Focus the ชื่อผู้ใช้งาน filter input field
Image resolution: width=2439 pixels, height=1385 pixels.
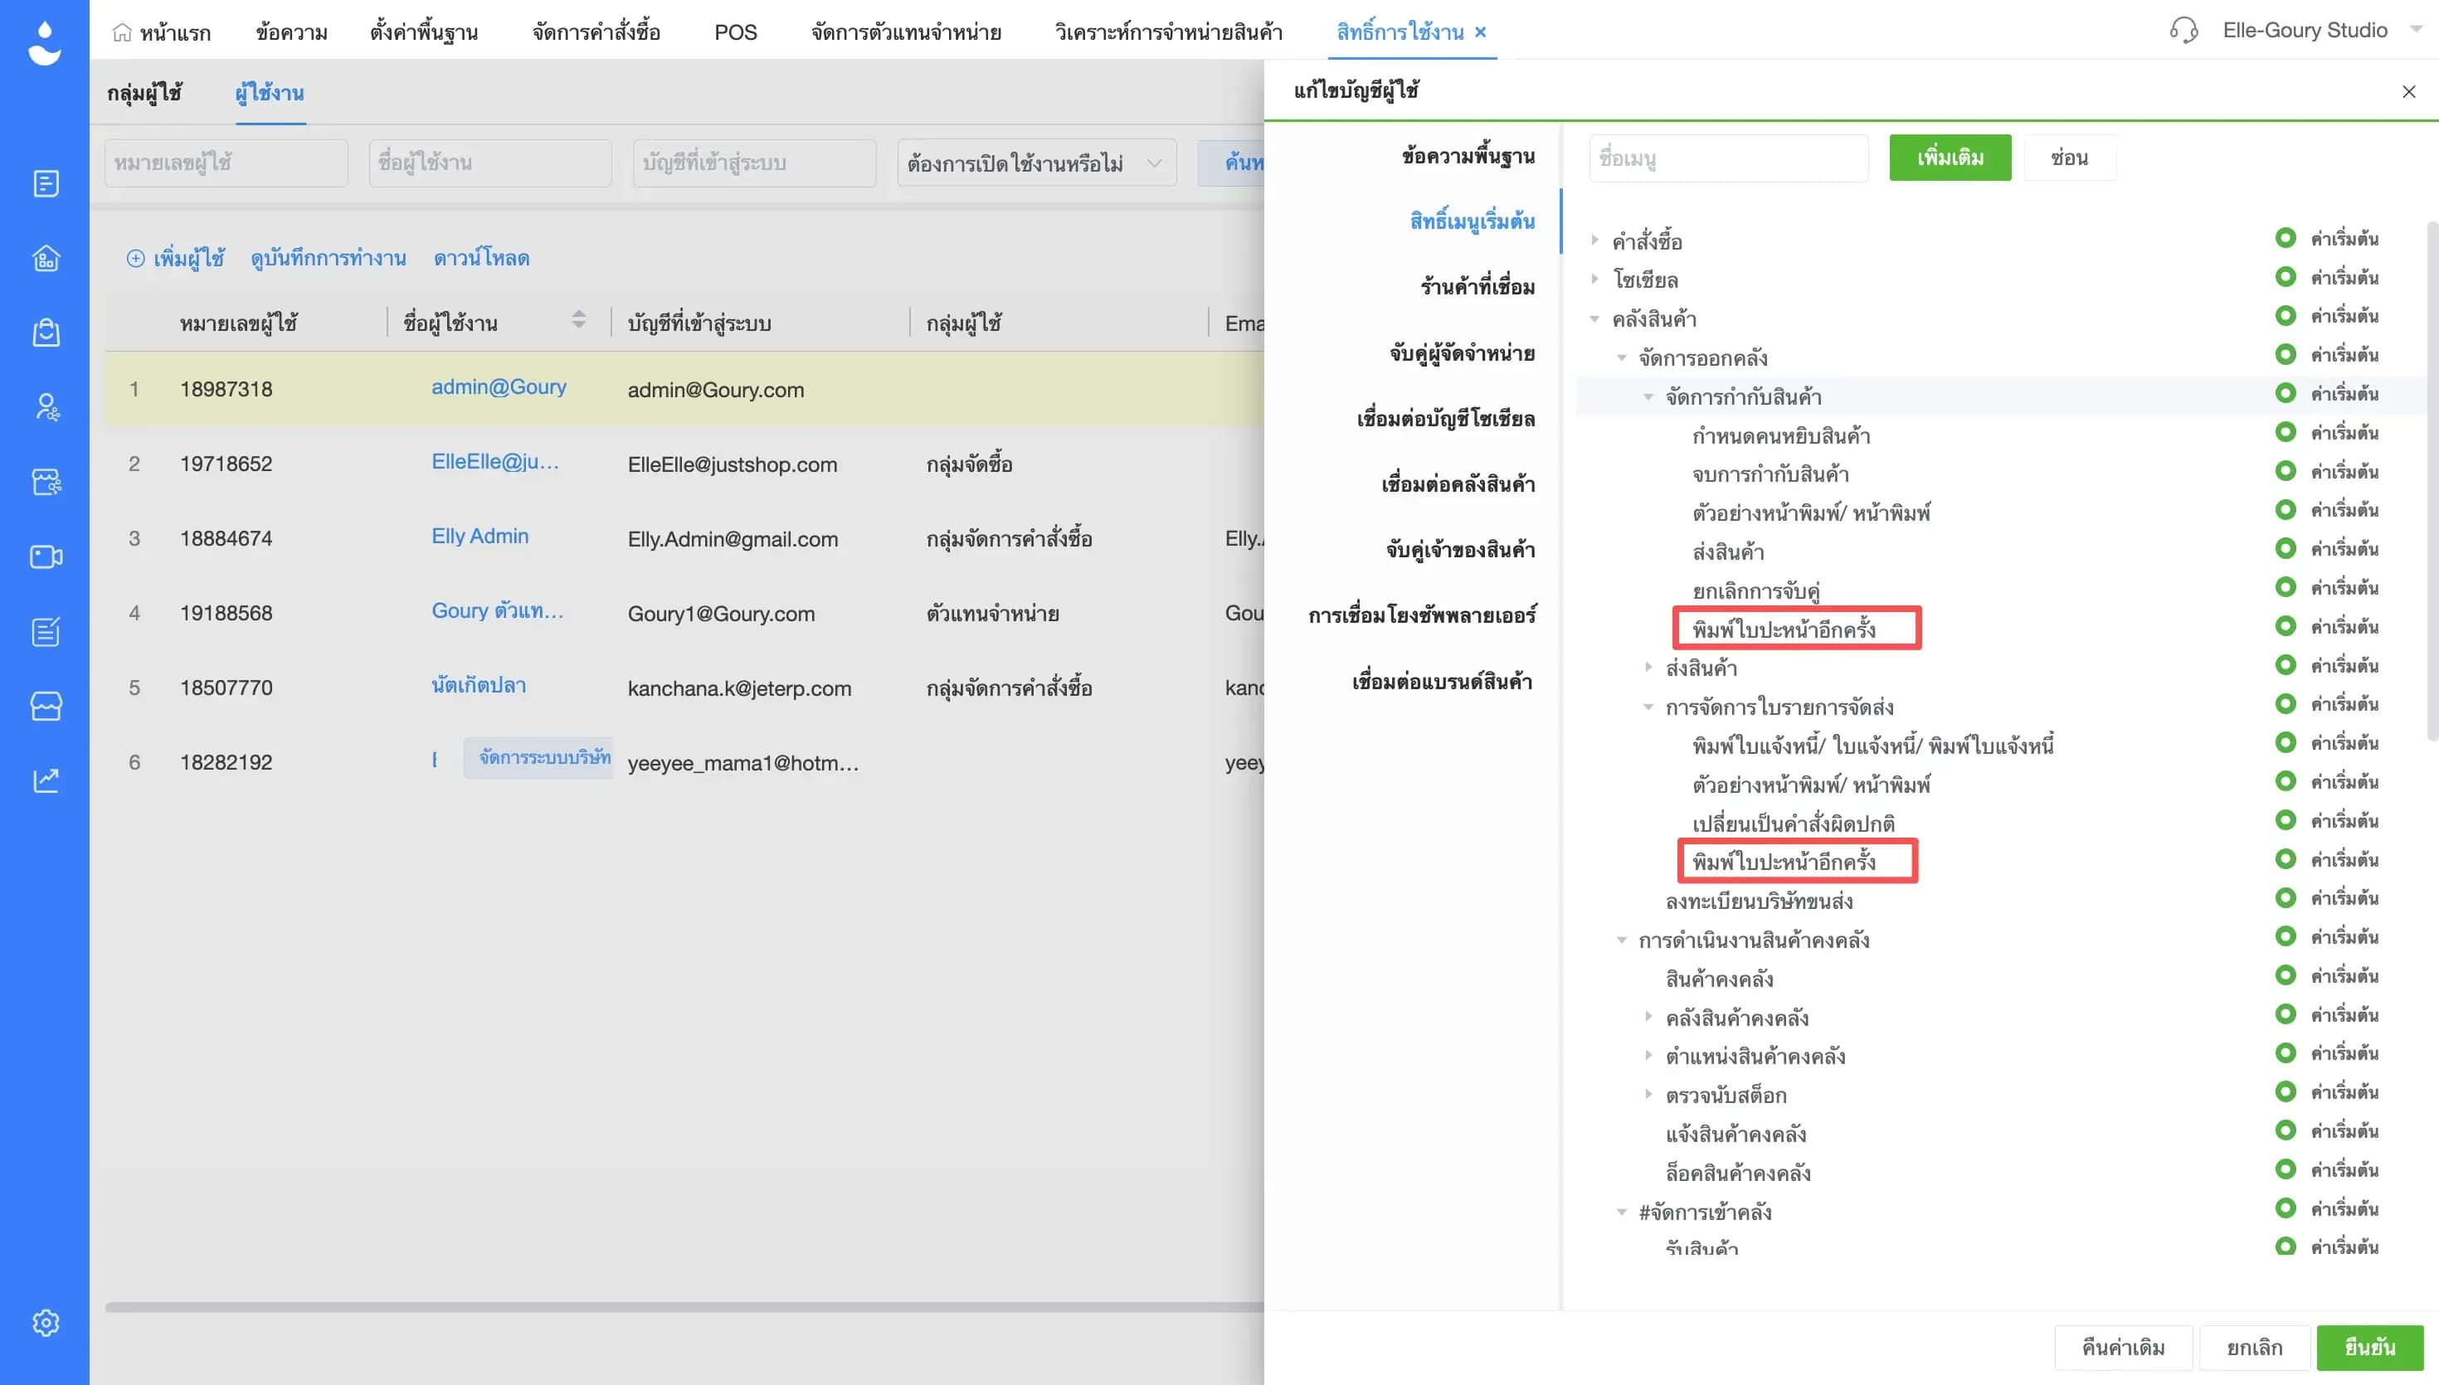(490, 163)
